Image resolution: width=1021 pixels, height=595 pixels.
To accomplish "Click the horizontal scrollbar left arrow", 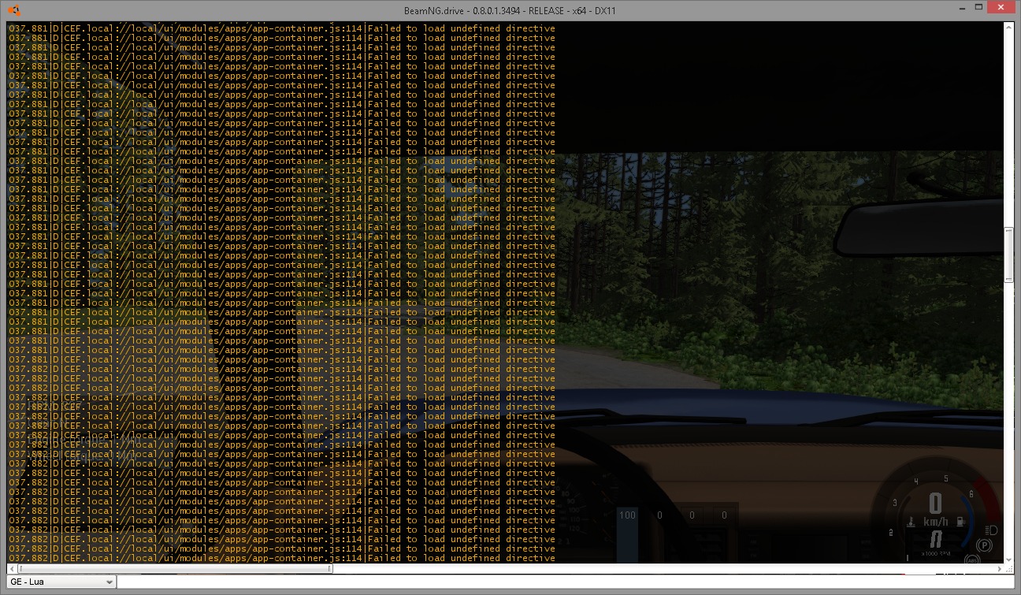I will [11, 568].
